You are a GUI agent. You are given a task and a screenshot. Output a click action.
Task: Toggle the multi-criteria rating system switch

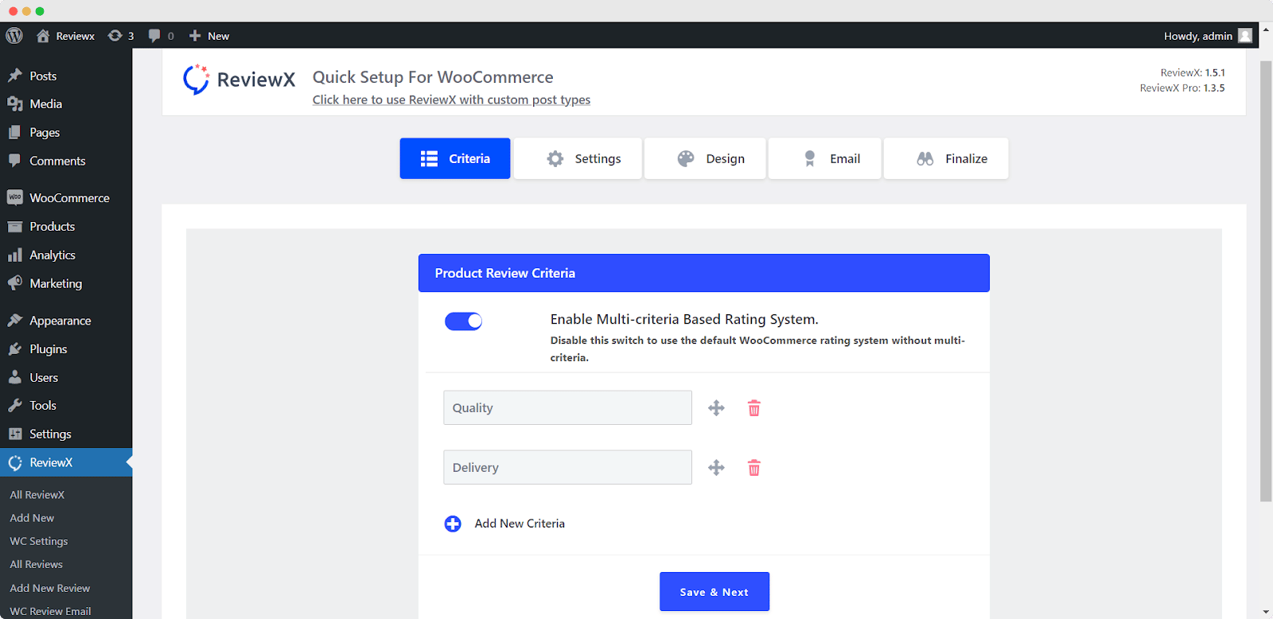463,321
